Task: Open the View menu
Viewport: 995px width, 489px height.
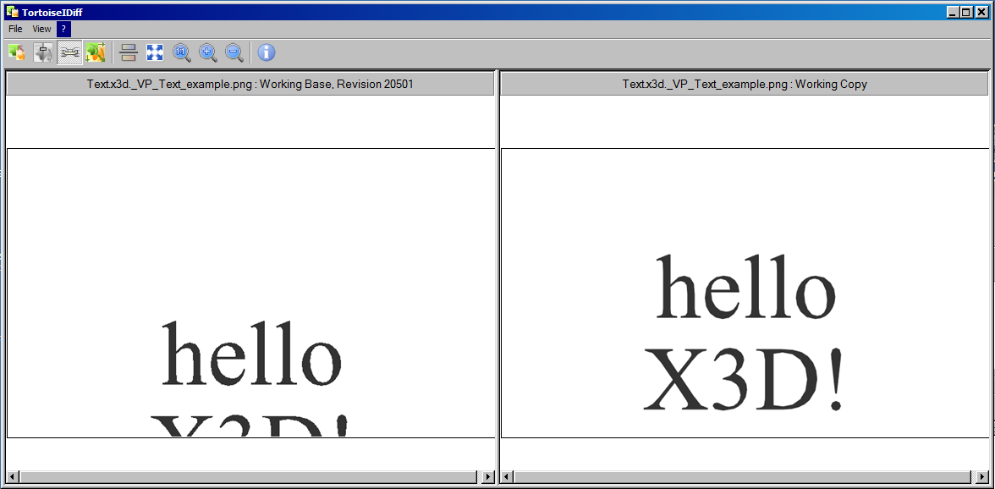Action: 41,29
